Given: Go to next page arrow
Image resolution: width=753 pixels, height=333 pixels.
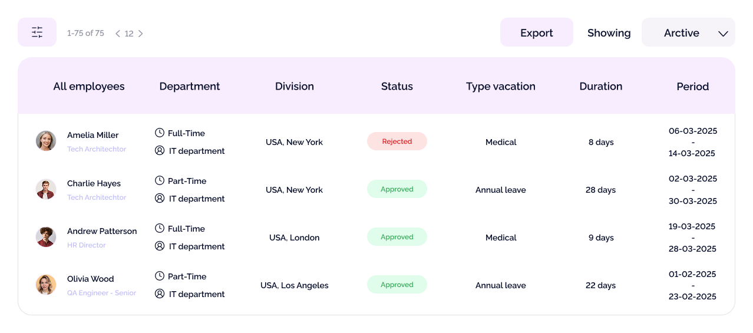Looking at the screenshot, I should point(140,34).
